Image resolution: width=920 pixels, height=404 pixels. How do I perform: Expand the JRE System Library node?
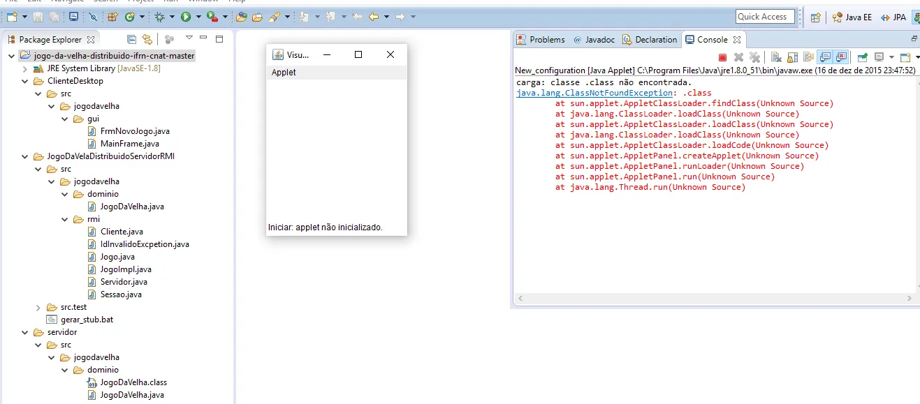25,68
